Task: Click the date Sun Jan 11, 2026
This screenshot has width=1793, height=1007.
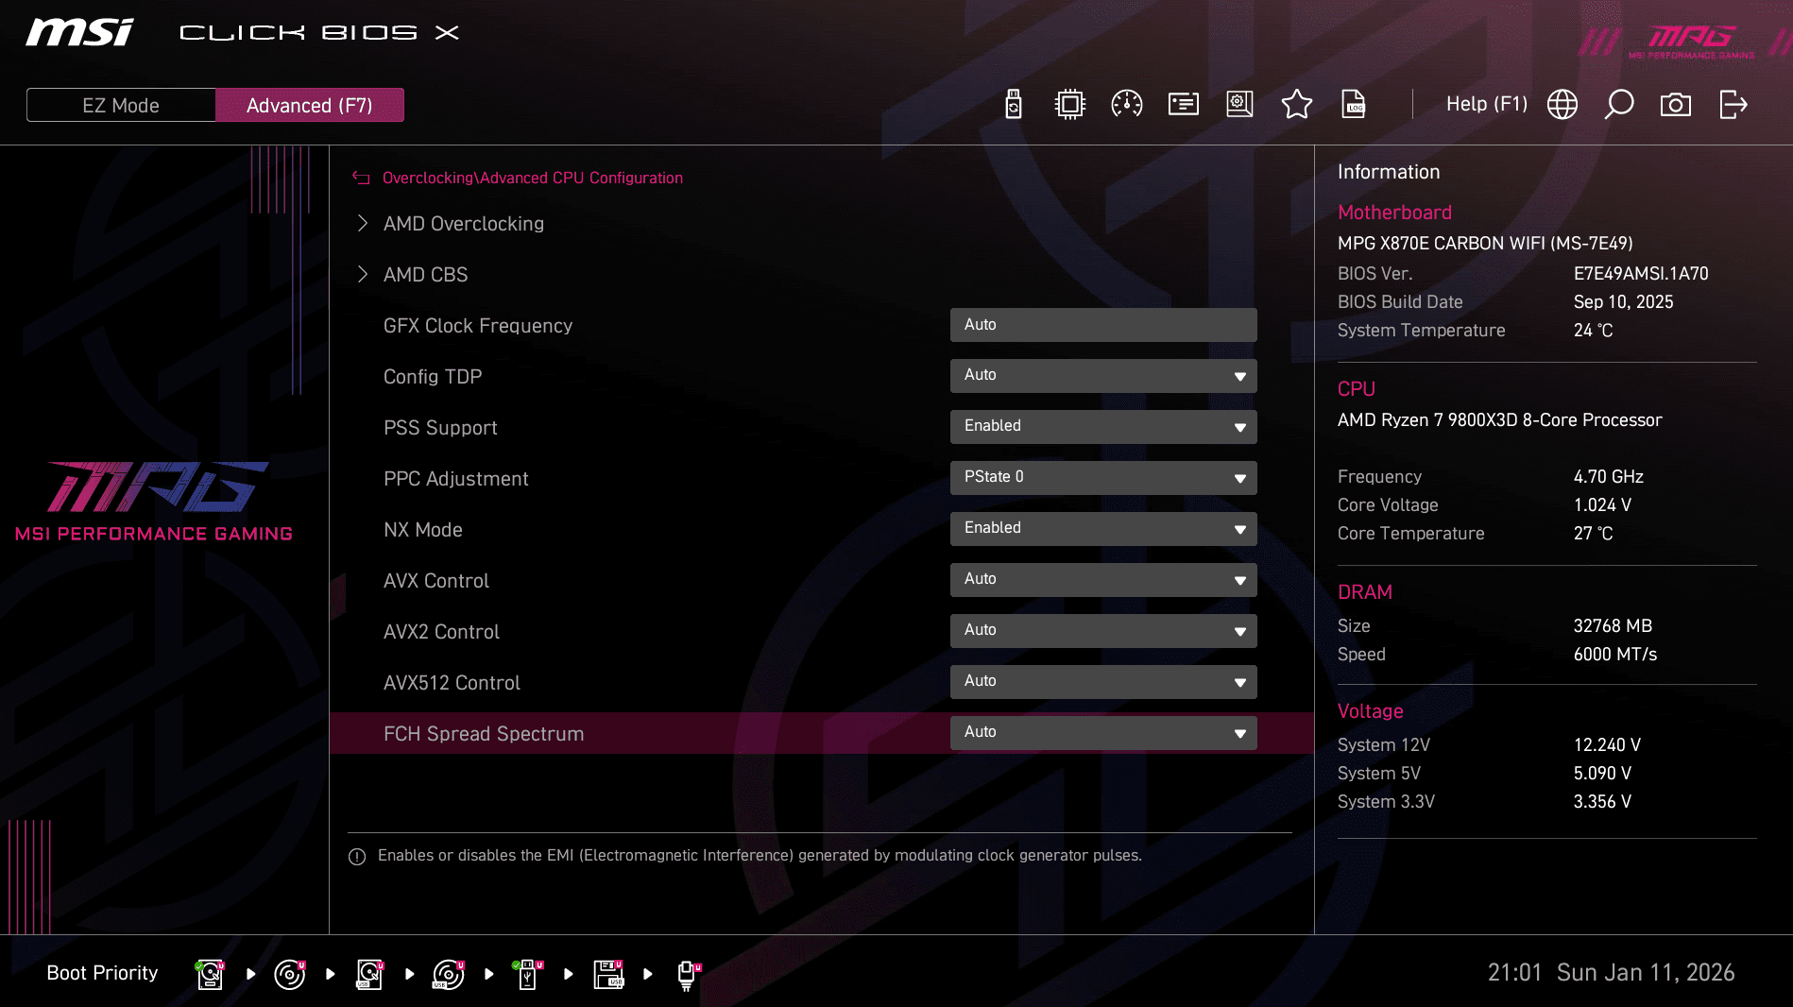Action: [x=1646, y=973]
